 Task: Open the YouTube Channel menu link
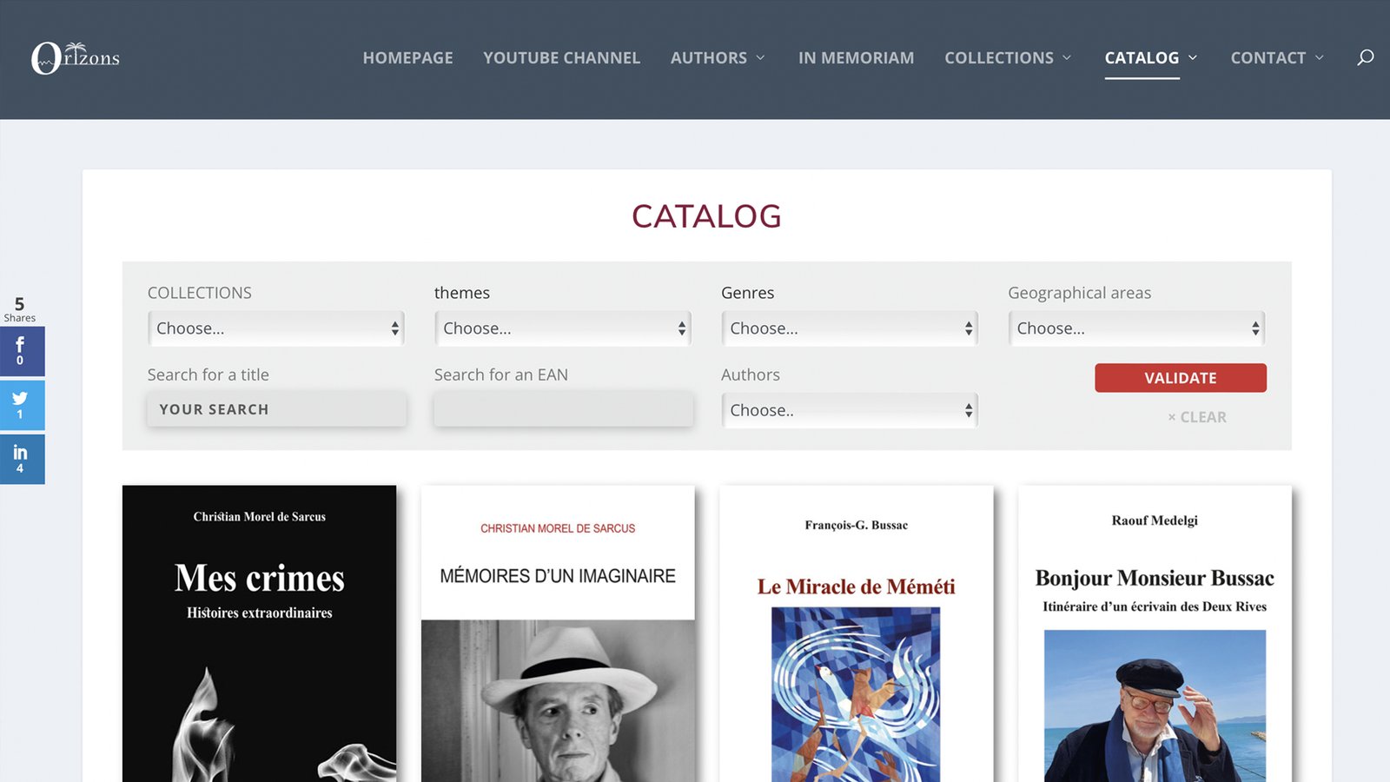coord(562,58)
